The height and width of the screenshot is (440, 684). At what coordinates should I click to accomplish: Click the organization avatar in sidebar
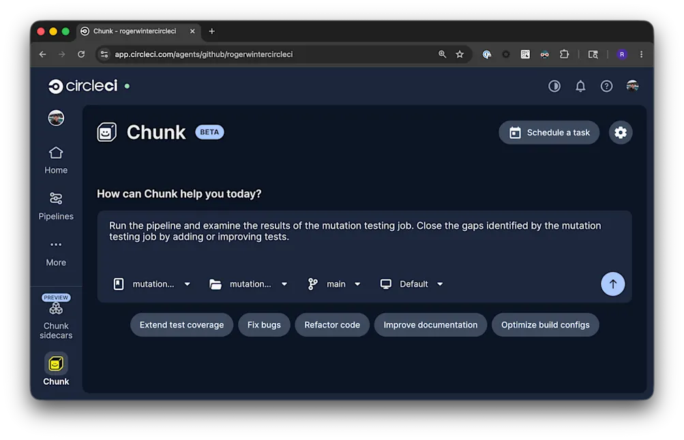tap(56, 118)
